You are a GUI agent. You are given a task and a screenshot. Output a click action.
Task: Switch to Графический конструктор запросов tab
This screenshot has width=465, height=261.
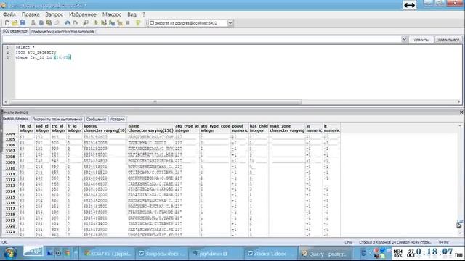click(62, 31)
